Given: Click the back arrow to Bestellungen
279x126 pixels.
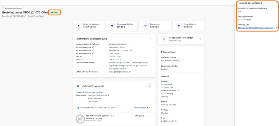Looking at the screenshot, I should pos(3,8).
